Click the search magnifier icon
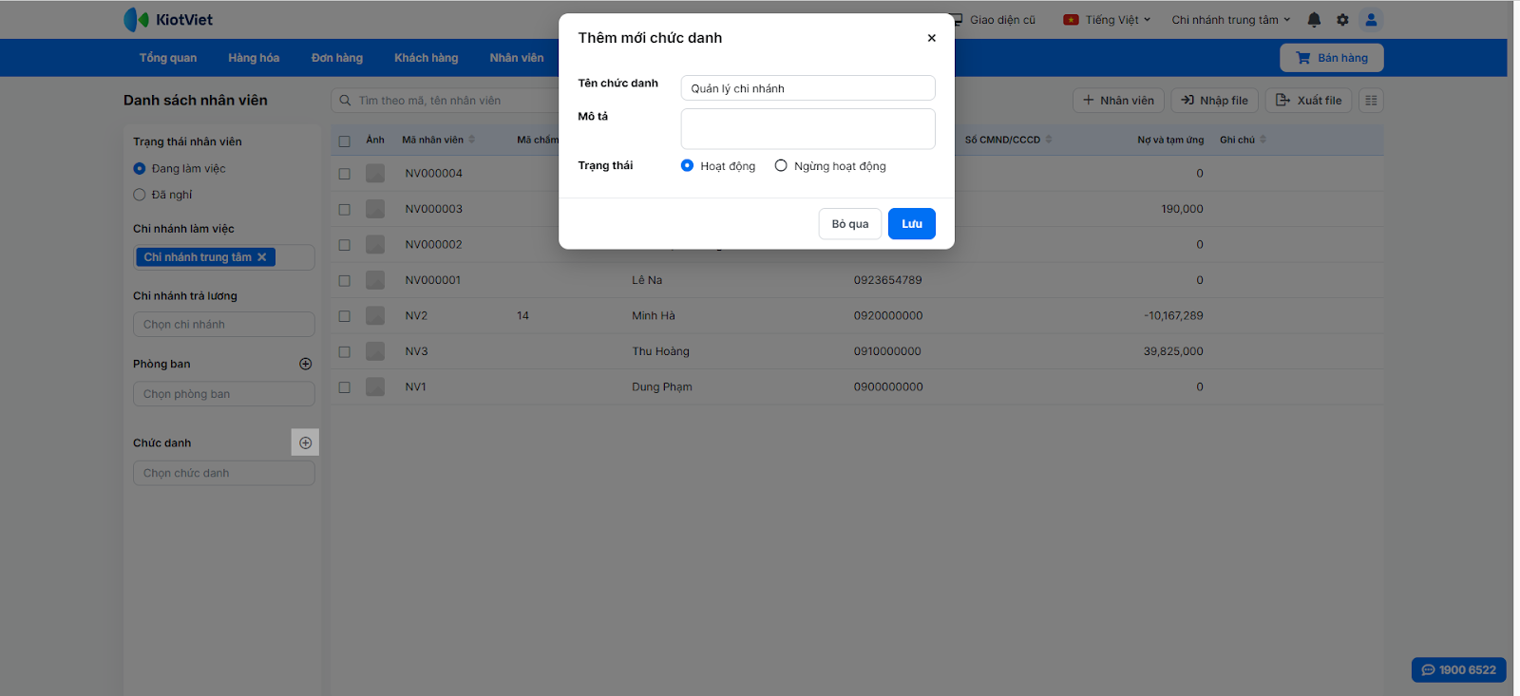This screenshot has height=696, width=1520. (345, 101)
